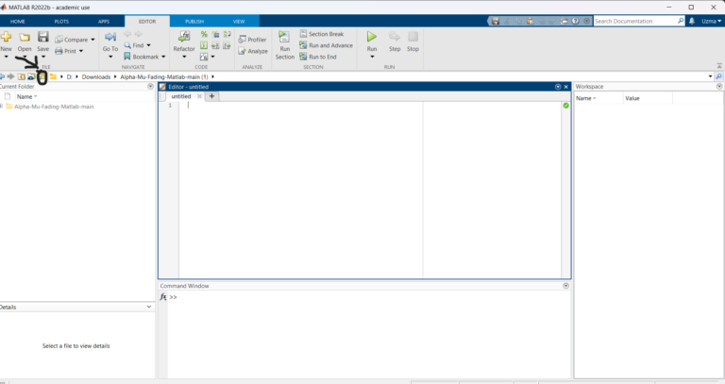The height and width of the screenshot is (384, 725).
Task: Click the Save floppy disk icon
Action: point(43,37)
